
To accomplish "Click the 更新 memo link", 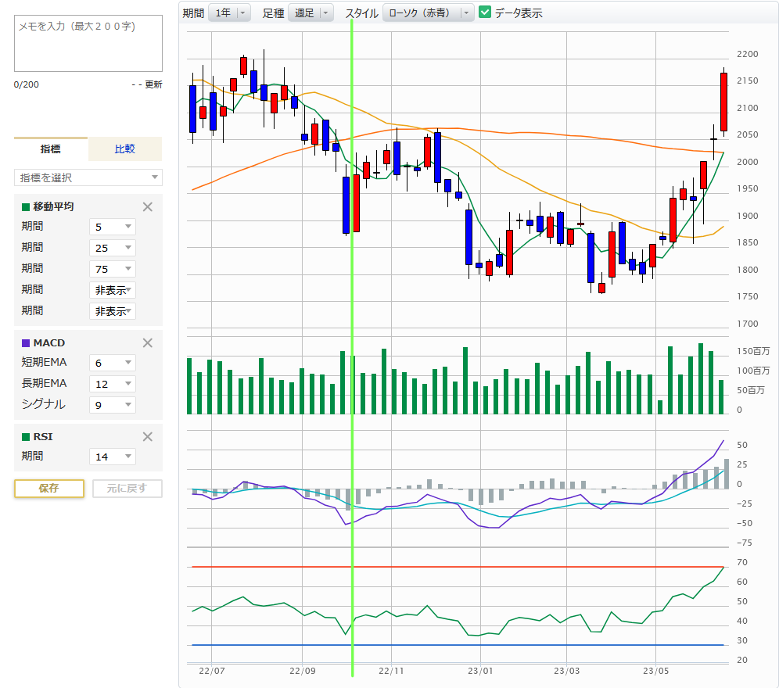I will tap(153, 84).
